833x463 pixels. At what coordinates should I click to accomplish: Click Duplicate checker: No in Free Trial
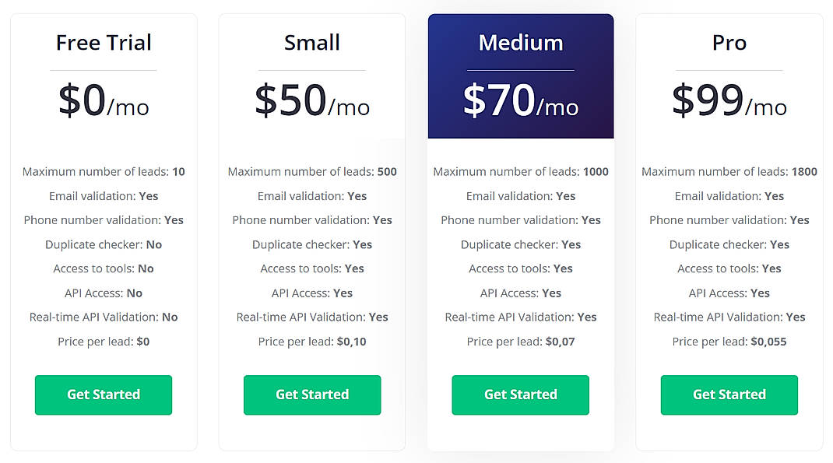pos(103,244)
